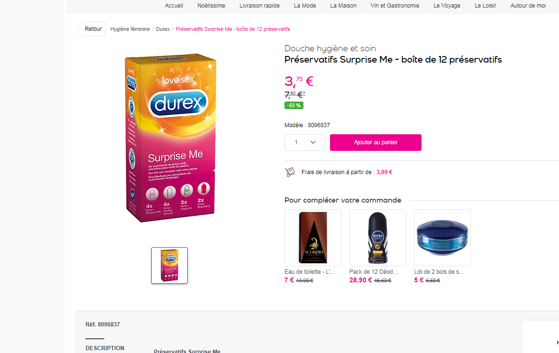Open La Mode navigation menu
559x353 pixels.
tap(304, 6)
